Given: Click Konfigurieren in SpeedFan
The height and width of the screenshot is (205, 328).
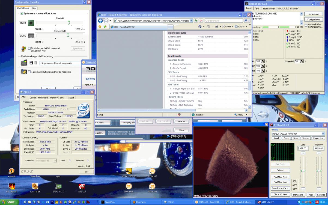Looking at the screenshot, I should tap(314, 19).
